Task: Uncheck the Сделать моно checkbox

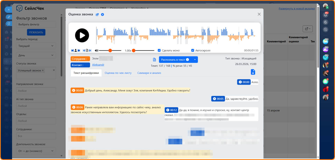Action: click(159, 50)
